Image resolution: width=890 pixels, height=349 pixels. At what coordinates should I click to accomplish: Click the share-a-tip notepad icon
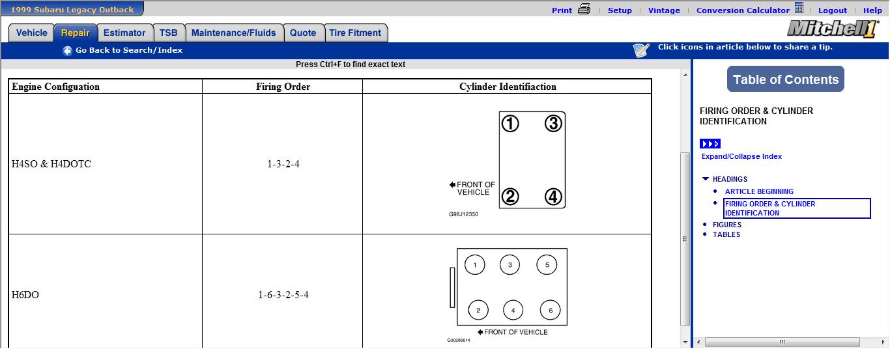[x=641, y=49]
